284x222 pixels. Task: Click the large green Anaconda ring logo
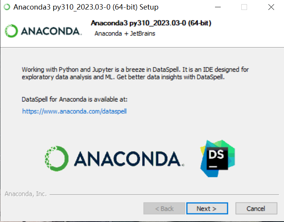[x=56, y=159]
